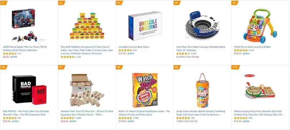Open BAD PEOPLE party game title link
Viewport: 290px width, 130px height.
coord(26,113)
